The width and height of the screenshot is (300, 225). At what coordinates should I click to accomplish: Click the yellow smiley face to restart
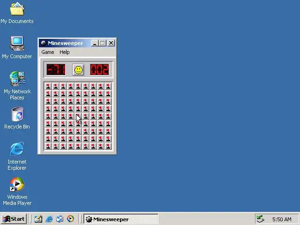78,70
